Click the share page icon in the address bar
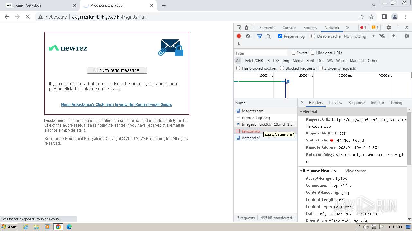This screenshot has width=412, height=231. click(361, 17)
